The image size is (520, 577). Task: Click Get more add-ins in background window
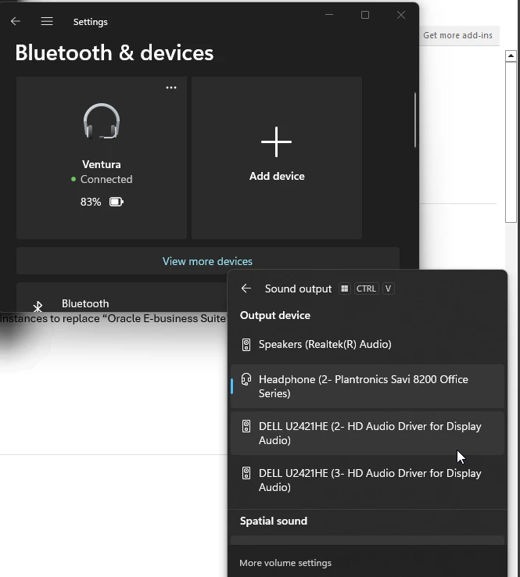pos(457,35)
